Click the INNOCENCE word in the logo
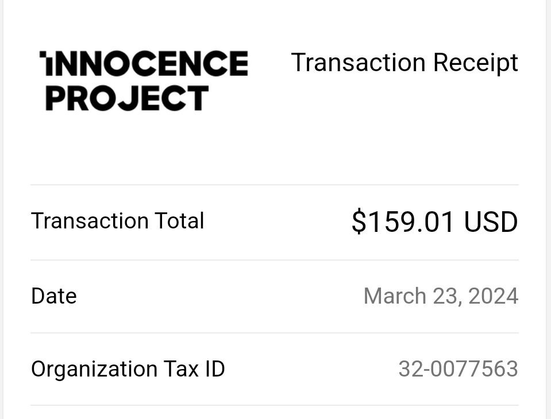 tap(144, 64)
